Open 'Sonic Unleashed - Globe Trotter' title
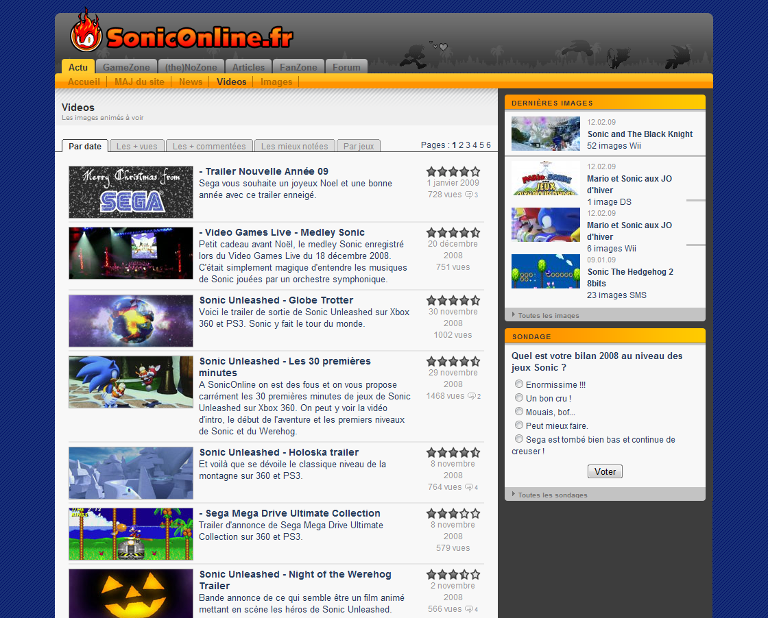The image size is (768, 618). (276, 300)
